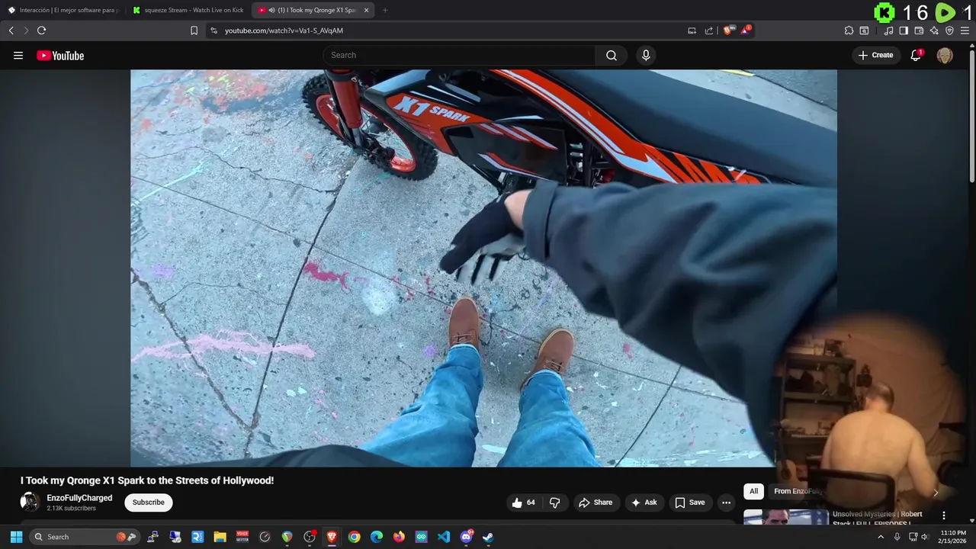
Task: Click the Ask button
Action: tap(644, 502)
